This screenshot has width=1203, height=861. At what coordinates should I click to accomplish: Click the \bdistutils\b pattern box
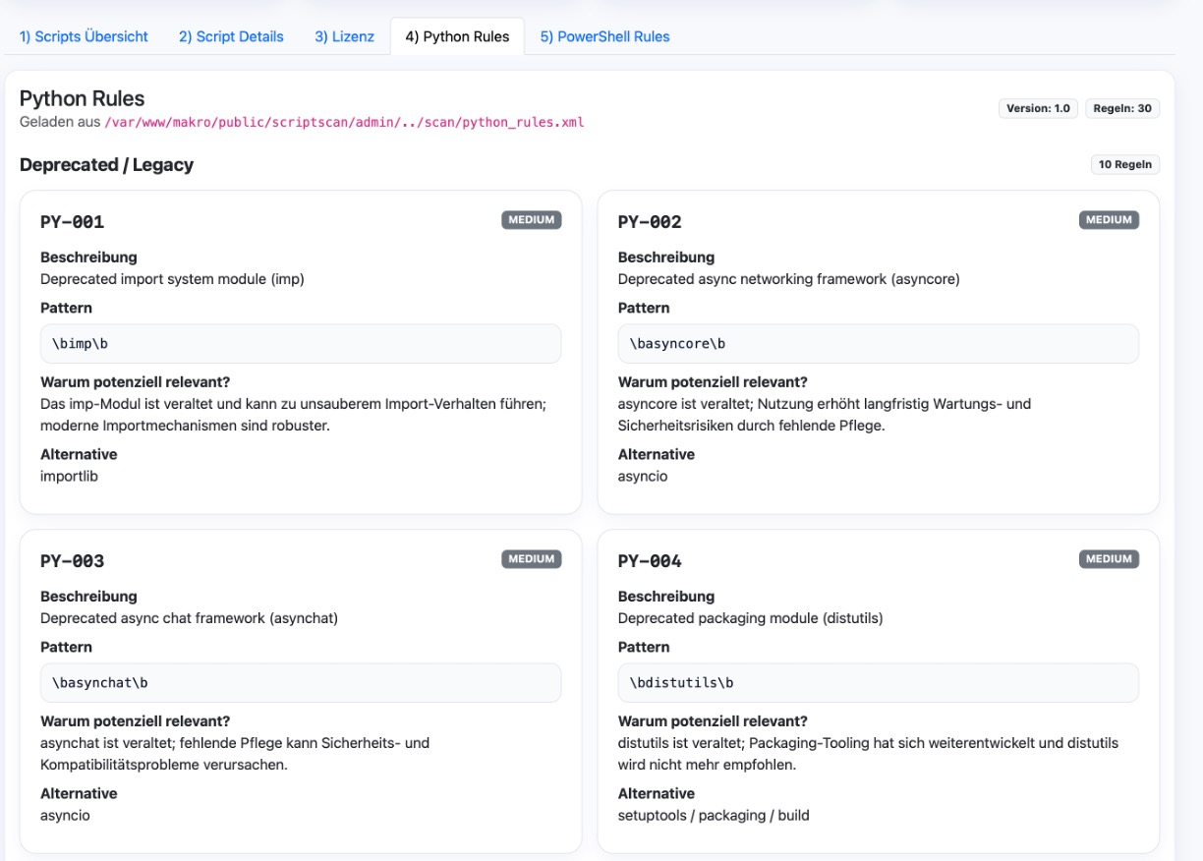[x=878, y=683]
